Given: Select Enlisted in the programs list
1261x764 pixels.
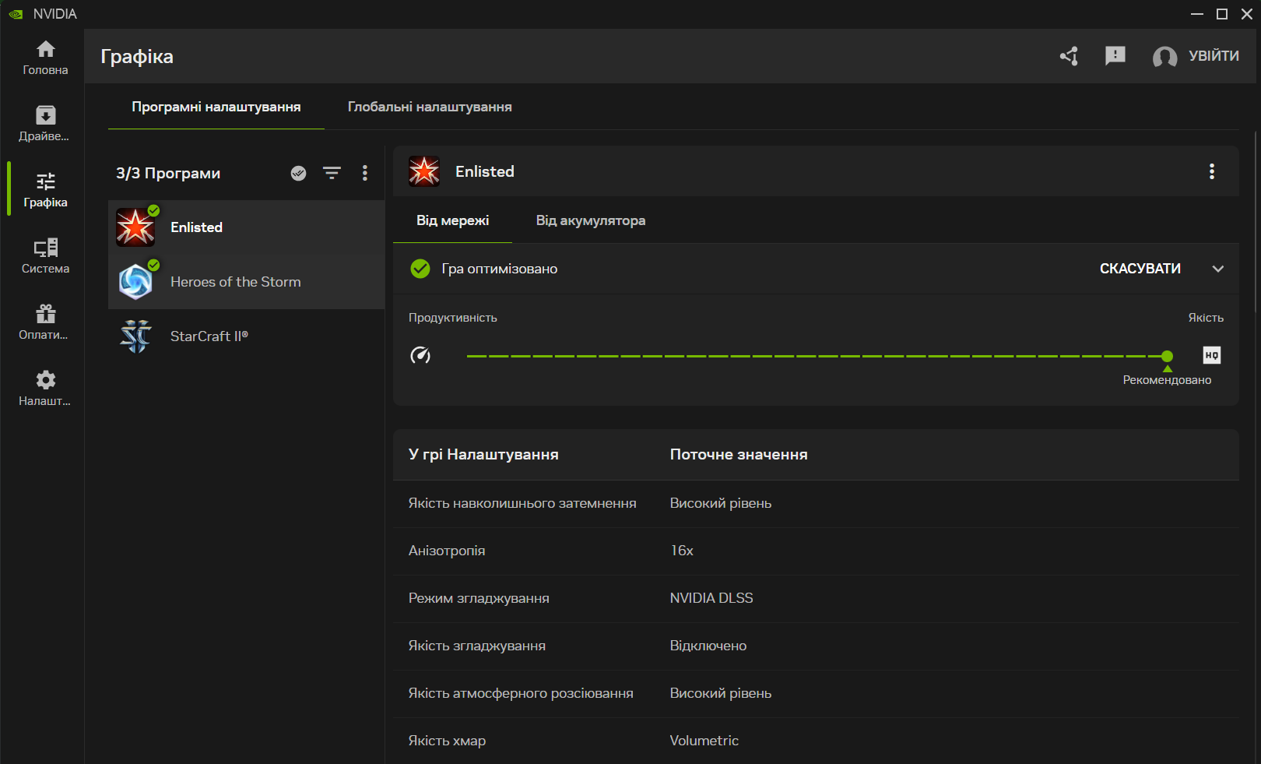Looking at the screenshot, I should 246,227.
